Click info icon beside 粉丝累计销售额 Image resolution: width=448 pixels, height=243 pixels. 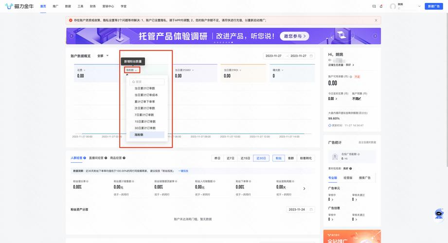[133, 181]
